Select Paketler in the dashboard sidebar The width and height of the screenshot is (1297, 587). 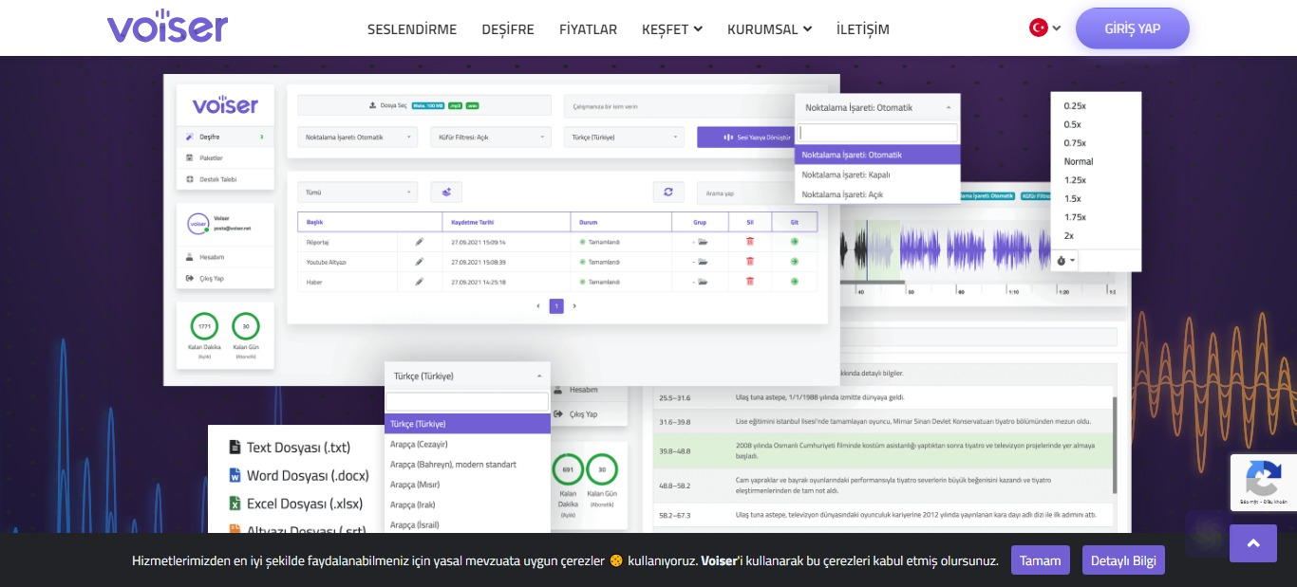[x=225, y=157]
